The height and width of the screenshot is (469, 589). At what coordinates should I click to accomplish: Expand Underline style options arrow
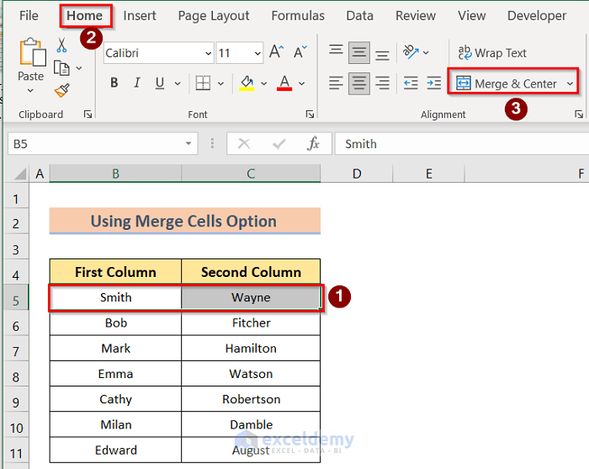pyautogui.click(x=178, y=83)
